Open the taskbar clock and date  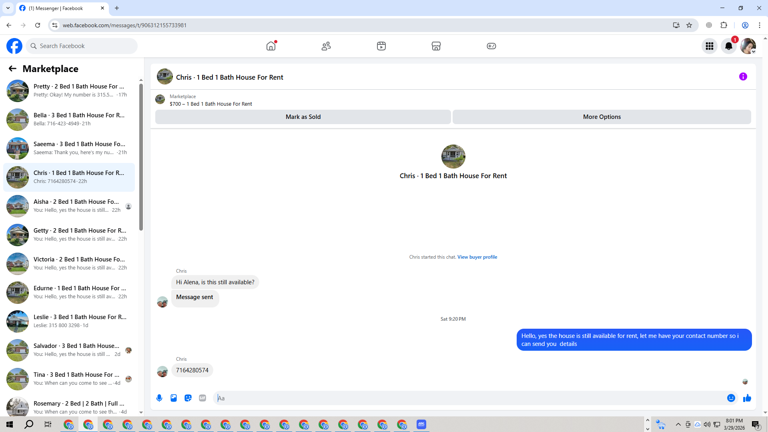(x=734, y=424)
